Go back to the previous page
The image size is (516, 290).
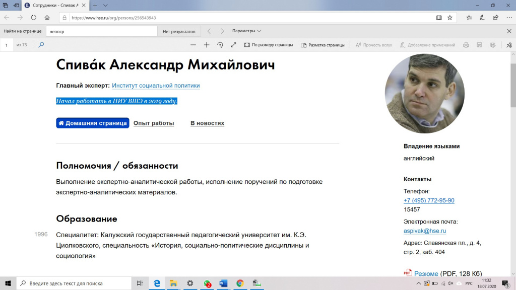[7, 18]
